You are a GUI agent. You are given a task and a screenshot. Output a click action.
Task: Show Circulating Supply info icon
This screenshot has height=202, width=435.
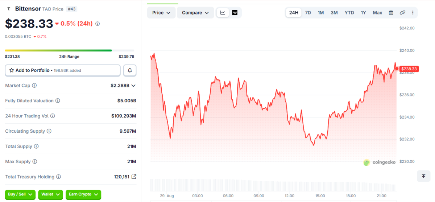coord(49,131)
